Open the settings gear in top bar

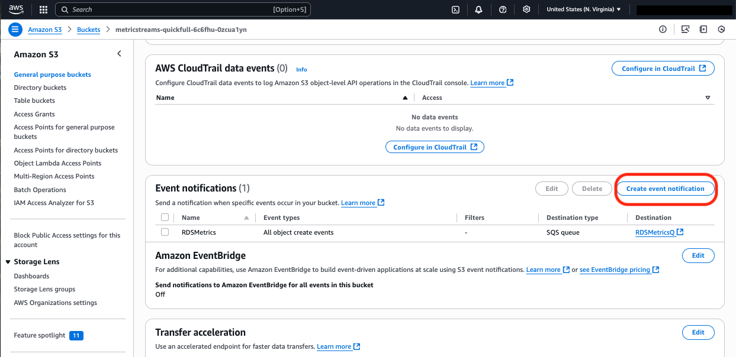coord(526,9)
